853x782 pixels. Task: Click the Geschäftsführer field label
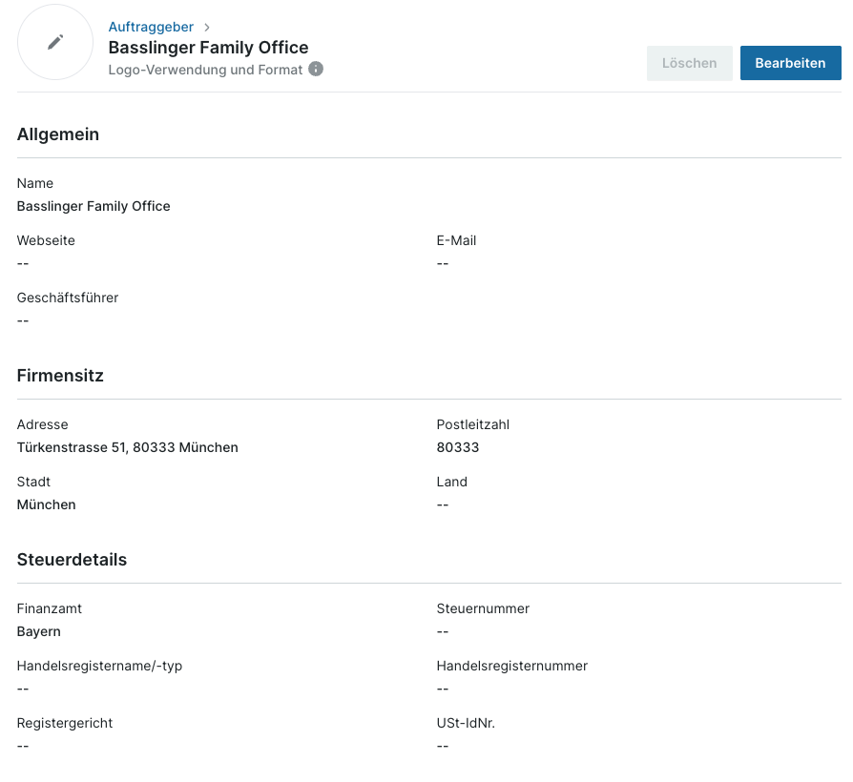tap(68, 298)
